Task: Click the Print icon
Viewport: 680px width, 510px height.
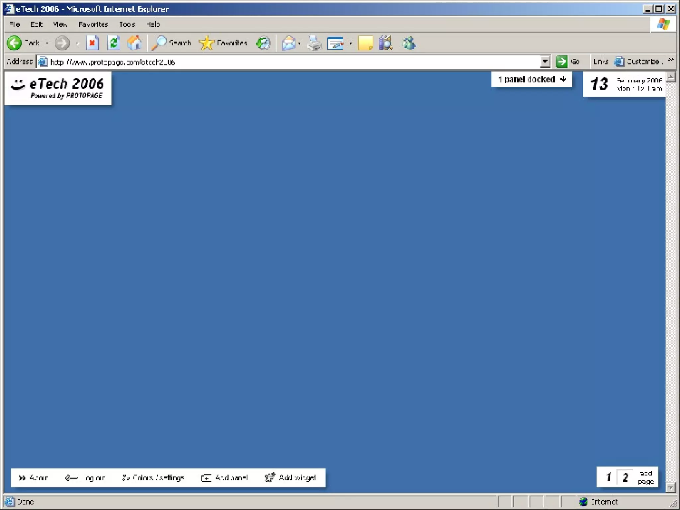Action: [314, 43]
